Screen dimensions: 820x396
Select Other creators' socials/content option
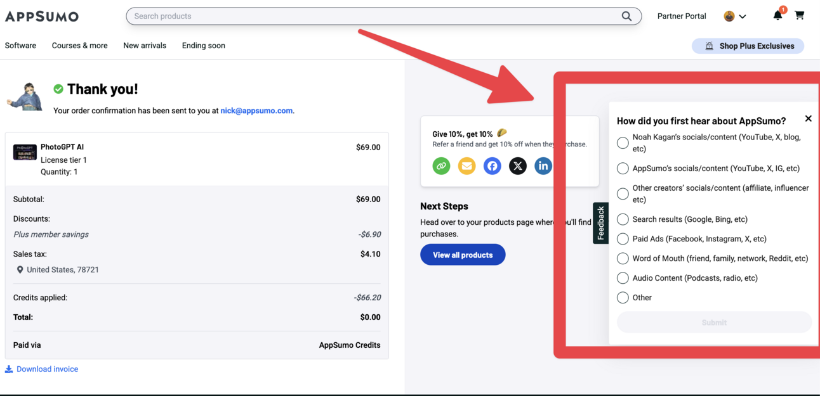pos(623,194)
